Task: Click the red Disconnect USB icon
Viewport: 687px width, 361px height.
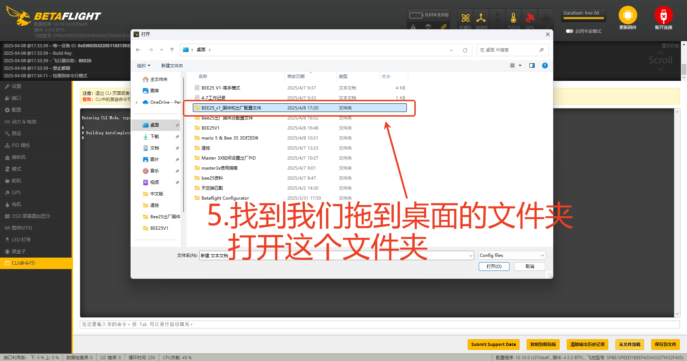Action: [663, 15]
